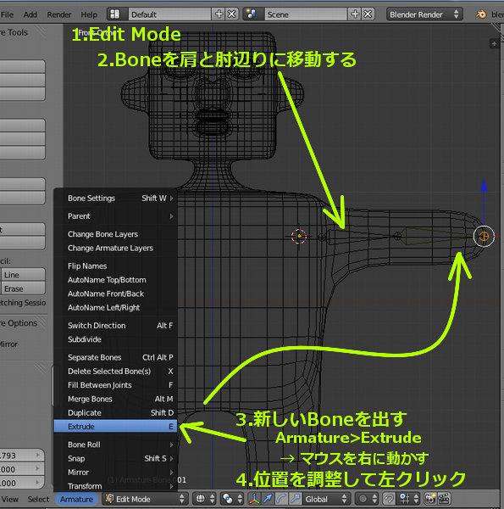This screenshot has height=509, width=504.
Task: Open the Select menu in 3D header
Action: (38, 500)
